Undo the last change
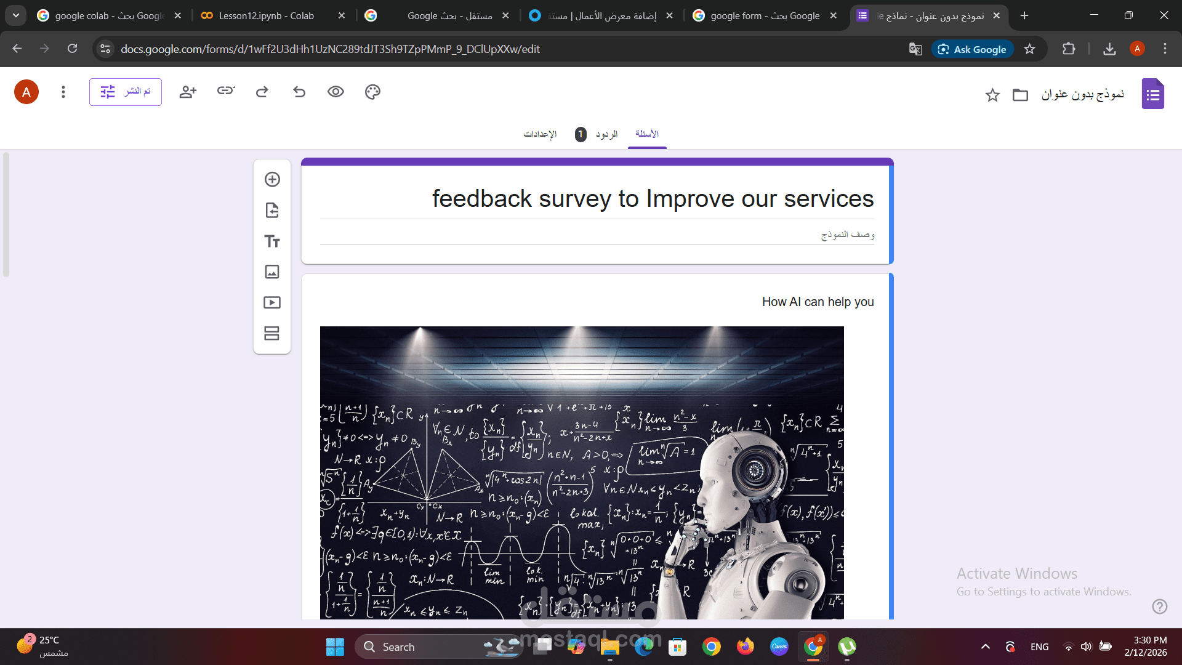Screen dimensions: 1182x665 coord(299,91)
